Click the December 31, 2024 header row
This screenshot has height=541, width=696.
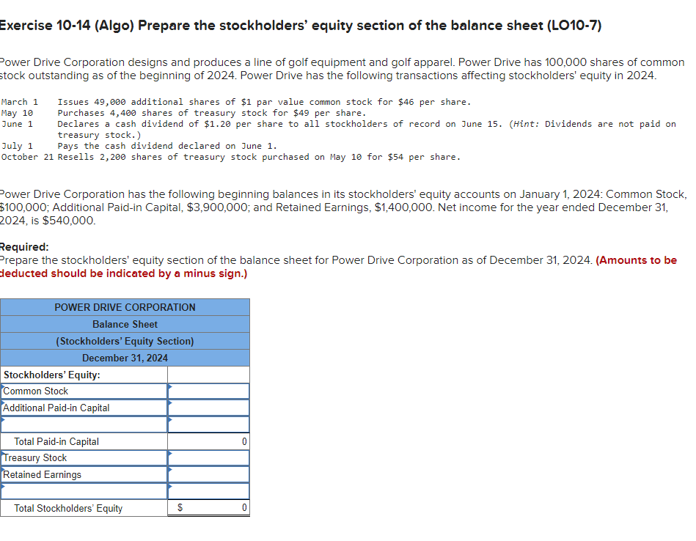point(125,358)
